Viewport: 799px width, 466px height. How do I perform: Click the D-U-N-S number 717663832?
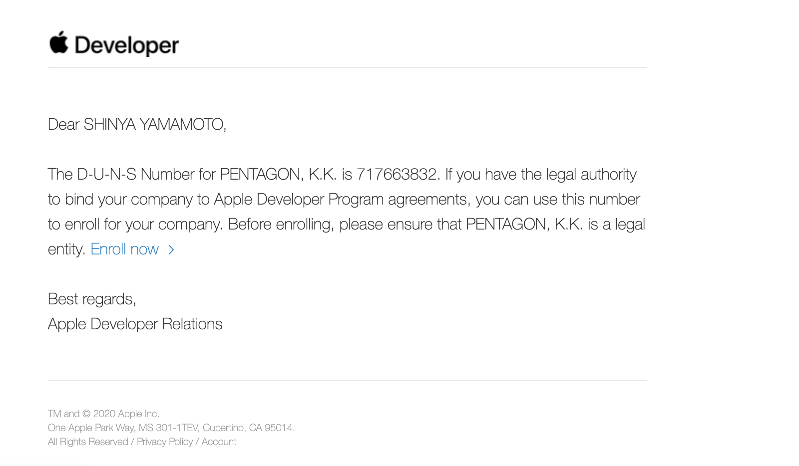(397, 174)
